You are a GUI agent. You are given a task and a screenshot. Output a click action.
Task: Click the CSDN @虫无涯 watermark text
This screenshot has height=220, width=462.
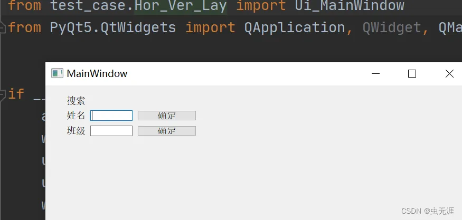pos(428,211)
